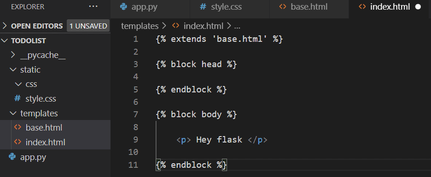Expand the __pycache__ folder
This screenshot has height=177, width=431.
tap(43, 55)
